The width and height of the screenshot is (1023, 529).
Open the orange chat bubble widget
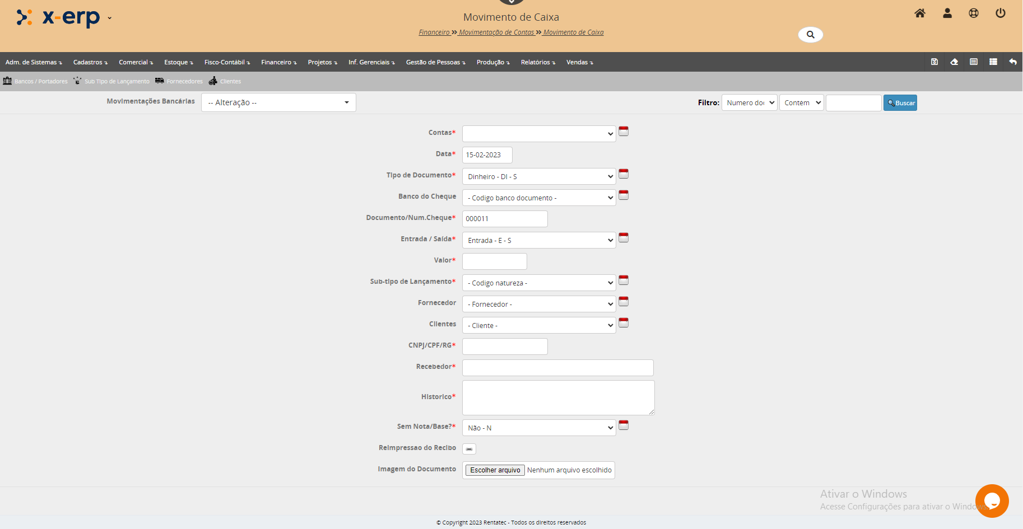(992, 500)
